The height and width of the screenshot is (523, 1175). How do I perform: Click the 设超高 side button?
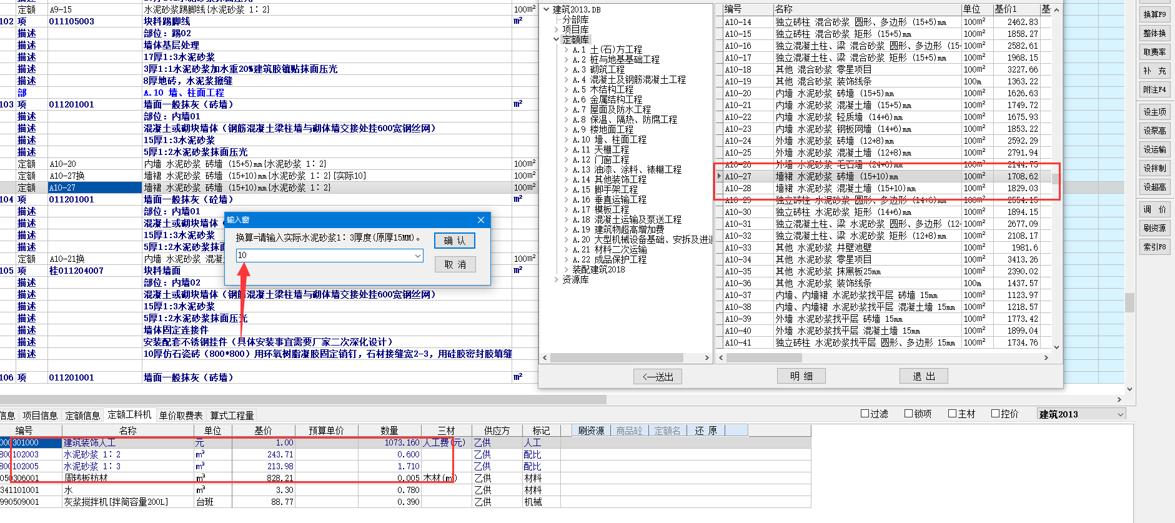click(1154, 187)
